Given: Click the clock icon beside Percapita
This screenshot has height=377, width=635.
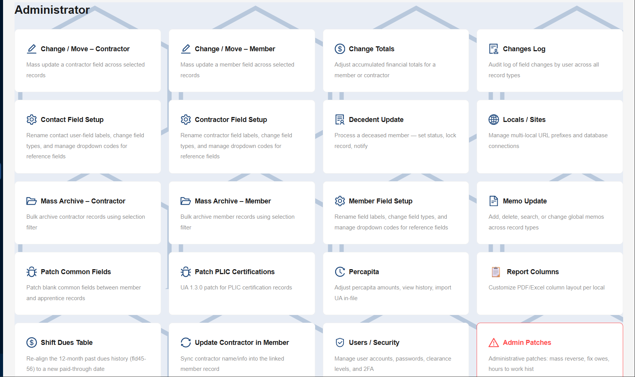Looking at the screenshot, I should (340, 272).
